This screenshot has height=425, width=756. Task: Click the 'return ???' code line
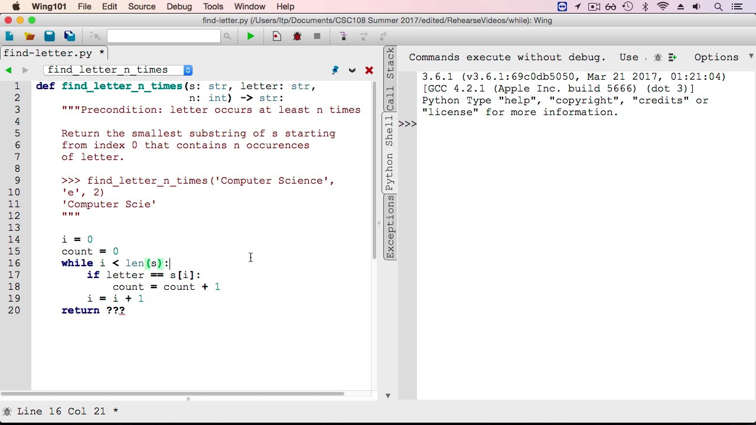point(93,310)
